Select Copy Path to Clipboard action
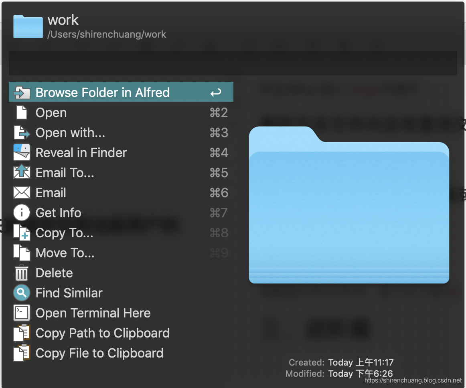Screen dimensions: 466x388 click(121, 333)
